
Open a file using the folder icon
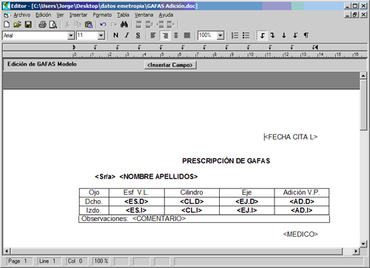tap(17, 24)
